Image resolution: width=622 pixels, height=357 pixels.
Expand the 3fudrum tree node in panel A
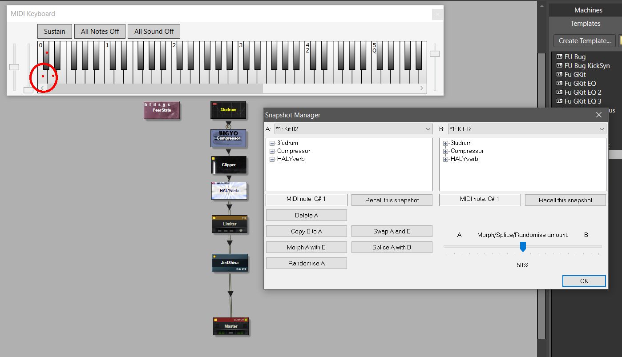pyautogui.click(x=271, y=143)
